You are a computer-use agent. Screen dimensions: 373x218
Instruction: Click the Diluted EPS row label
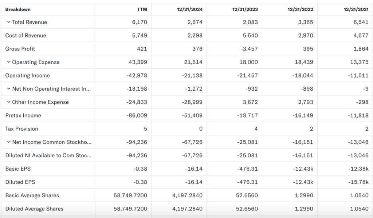point(20,182)
